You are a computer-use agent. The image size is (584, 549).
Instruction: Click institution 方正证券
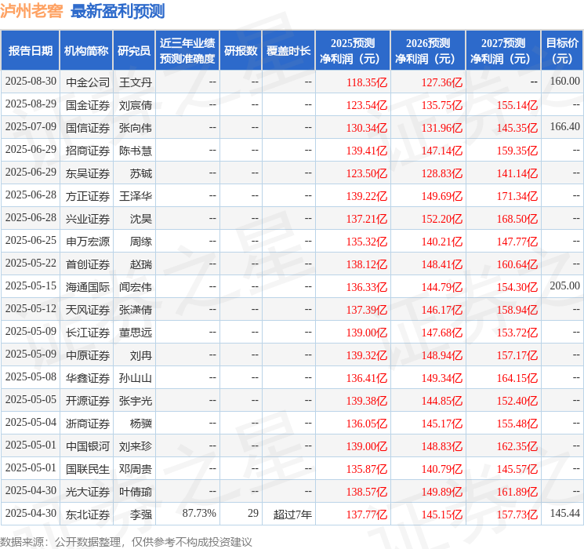tap(88, 196)
